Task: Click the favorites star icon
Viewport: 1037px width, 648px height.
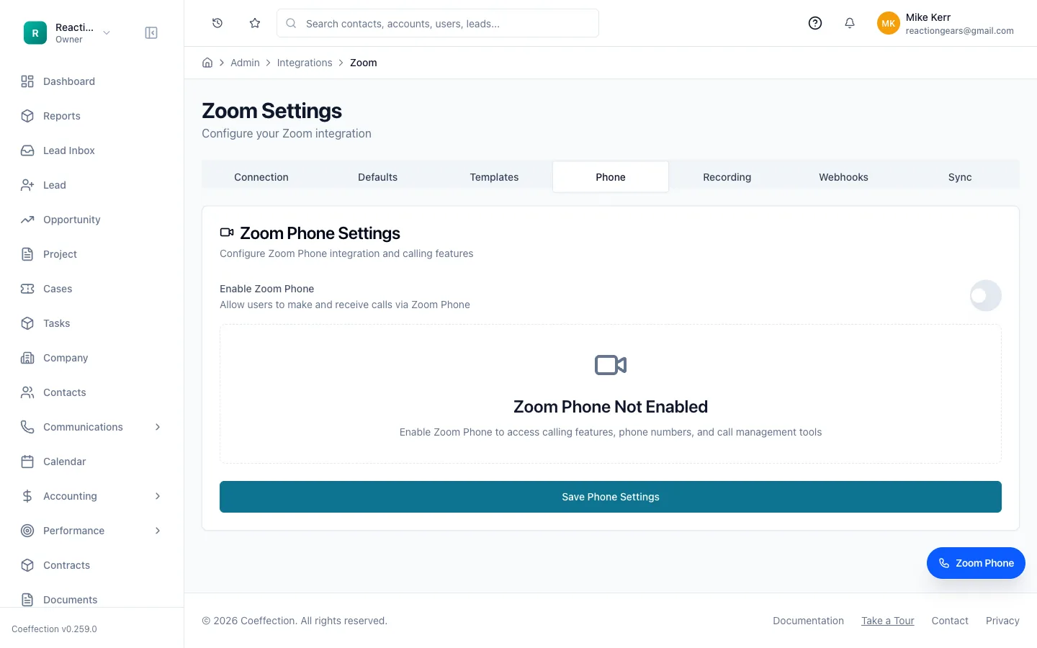Action: (255, 23)
